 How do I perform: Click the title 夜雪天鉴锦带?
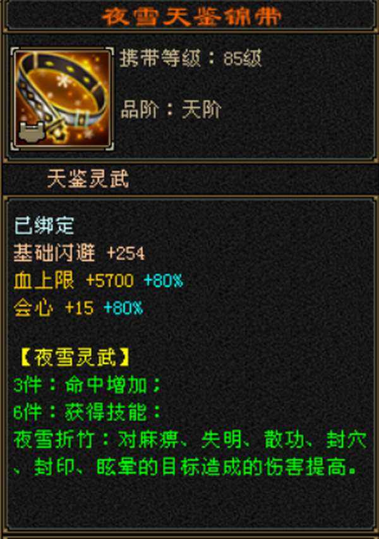tap(191, 17)
